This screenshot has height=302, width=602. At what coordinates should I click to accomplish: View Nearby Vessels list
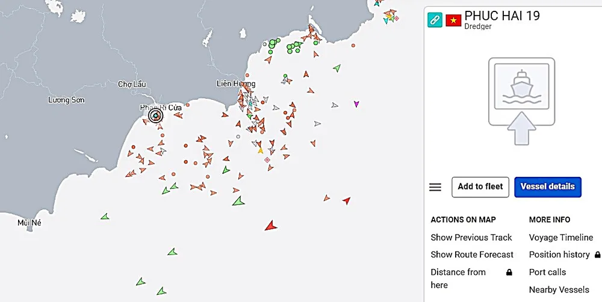point(559,290)
